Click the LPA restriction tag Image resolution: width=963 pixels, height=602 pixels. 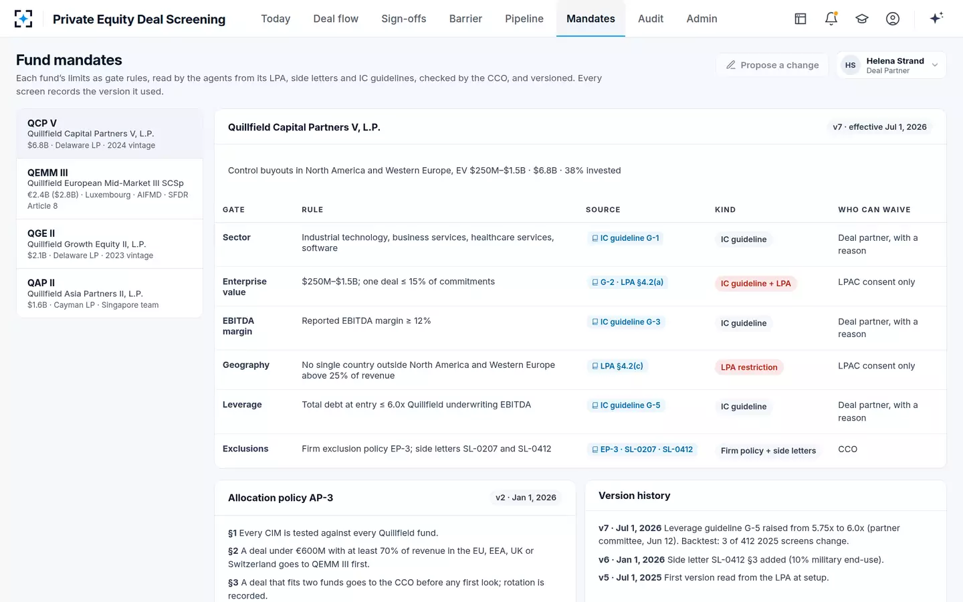point(749,367)
